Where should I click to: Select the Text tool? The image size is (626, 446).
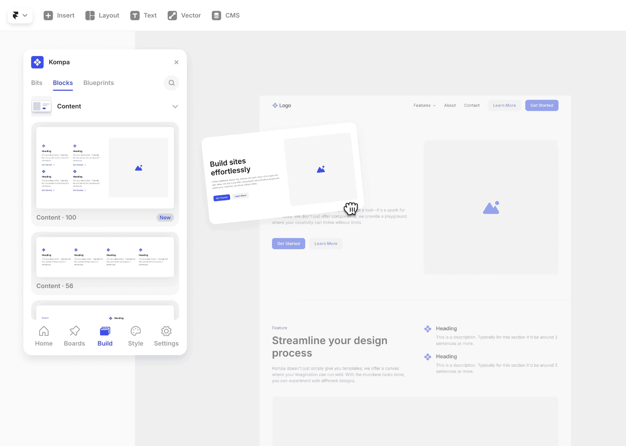click(x=143, y=15)
